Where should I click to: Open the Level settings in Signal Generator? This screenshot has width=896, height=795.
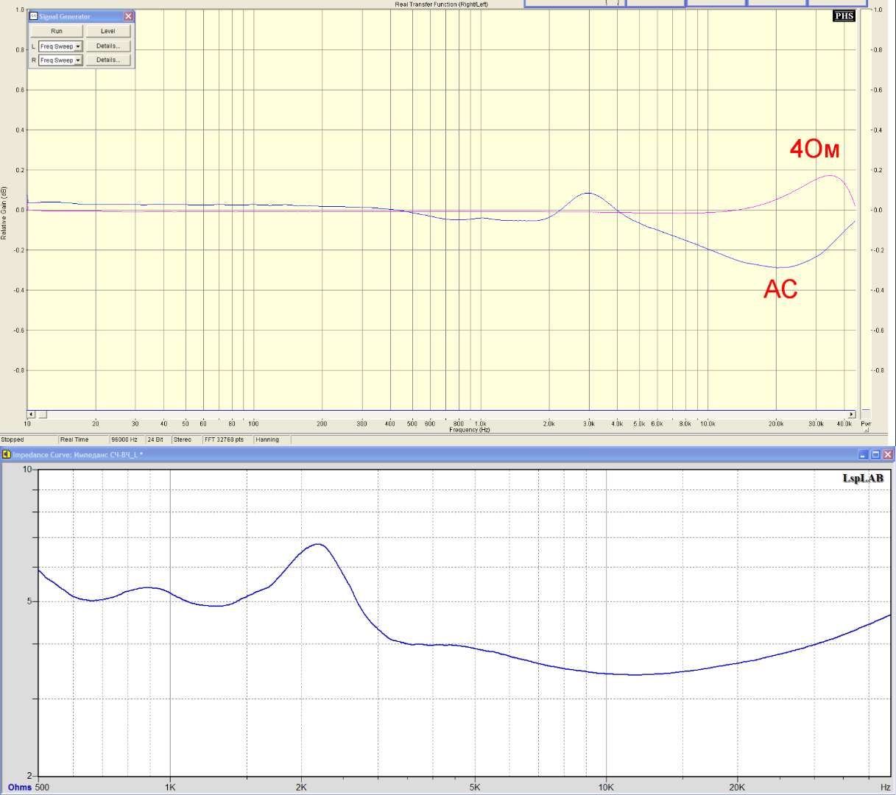point(108,31)
